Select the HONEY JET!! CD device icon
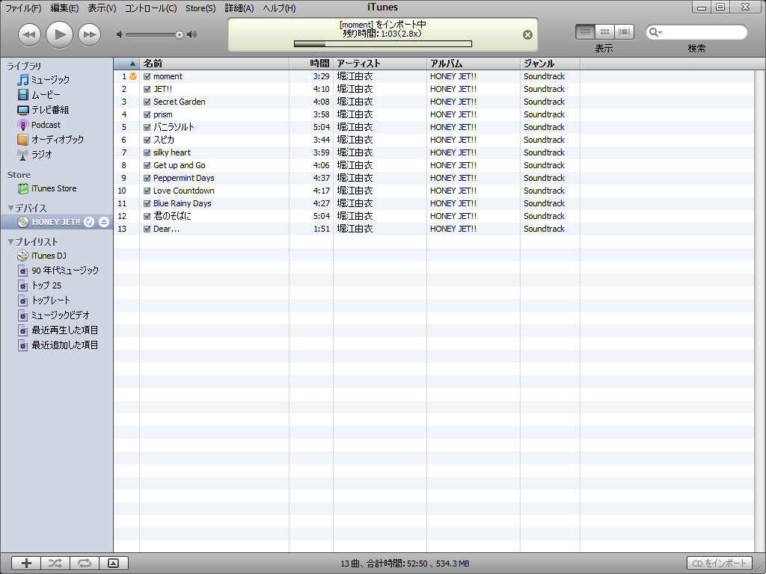Screen dimensions: 766x574 [x=23, y=222]
